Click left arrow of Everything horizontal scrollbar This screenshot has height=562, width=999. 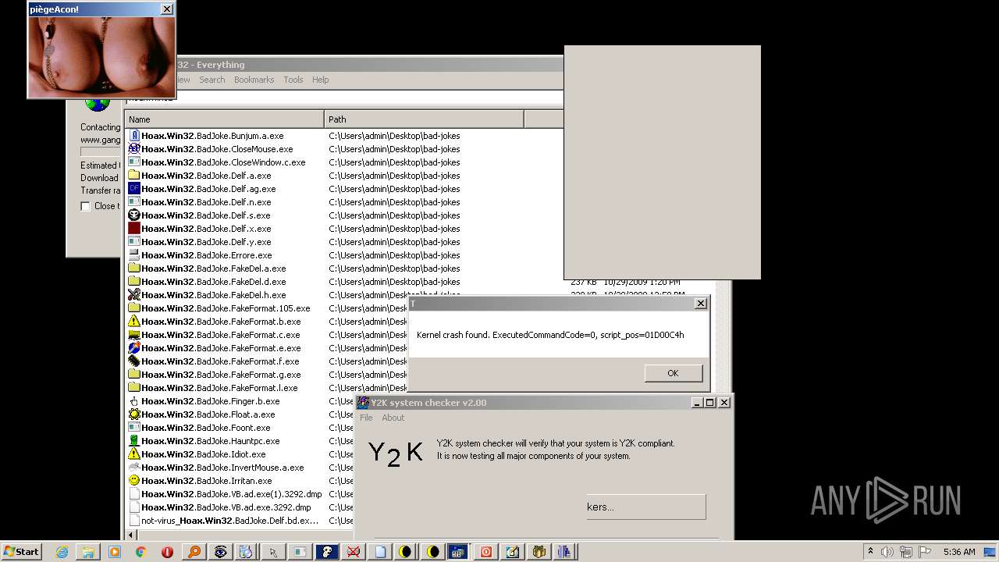pos(130,535)
